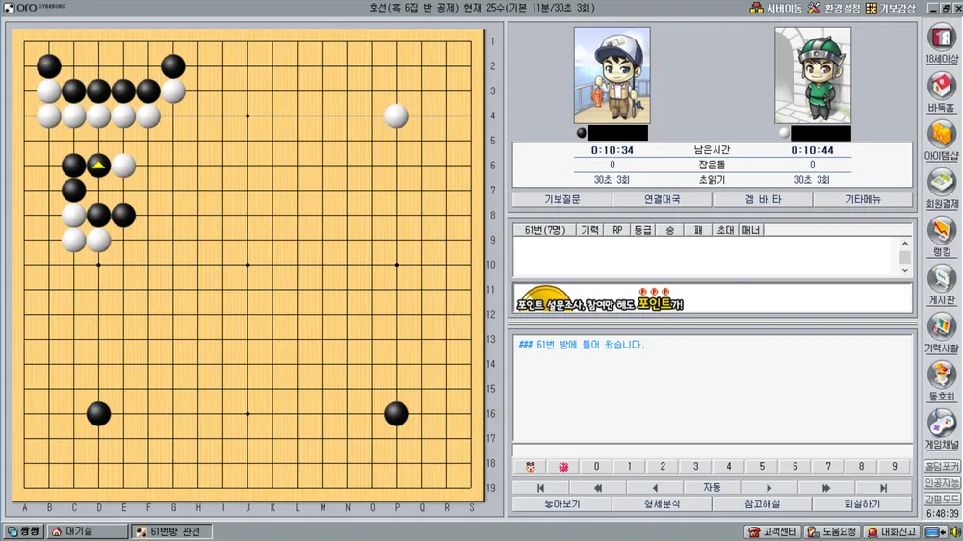Click the 대화신고 report chat button
The height and width of the screenshot is (541, 963).
892,531
